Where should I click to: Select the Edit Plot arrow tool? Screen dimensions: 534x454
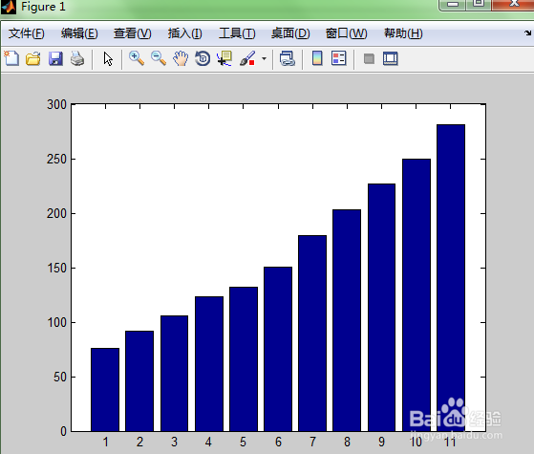(x=108, y=59)
